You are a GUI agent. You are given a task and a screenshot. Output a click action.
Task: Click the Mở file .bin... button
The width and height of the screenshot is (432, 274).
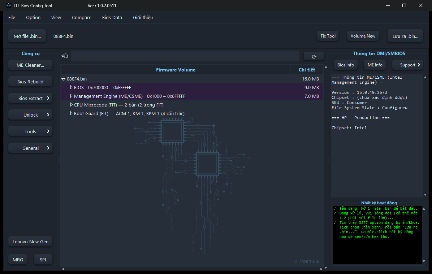[27, 36]
